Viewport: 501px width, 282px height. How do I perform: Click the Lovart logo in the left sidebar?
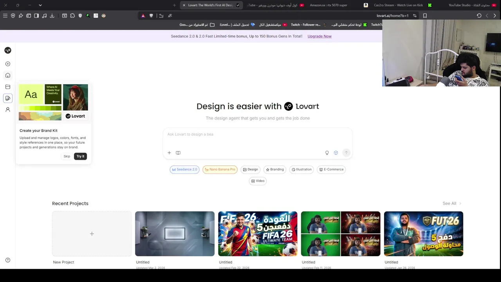pos(8,50)
